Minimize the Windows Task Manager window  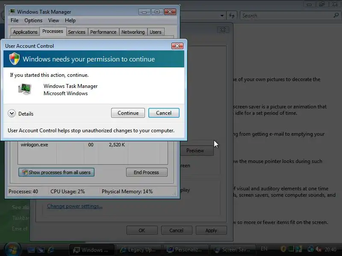144,12
